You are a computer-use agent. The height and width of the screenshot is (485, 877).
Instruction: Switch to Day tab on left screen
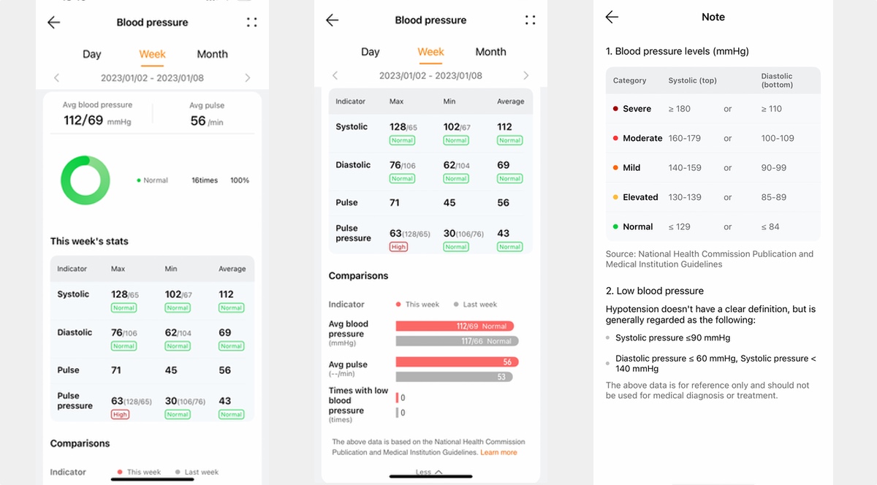click(92, 54)
